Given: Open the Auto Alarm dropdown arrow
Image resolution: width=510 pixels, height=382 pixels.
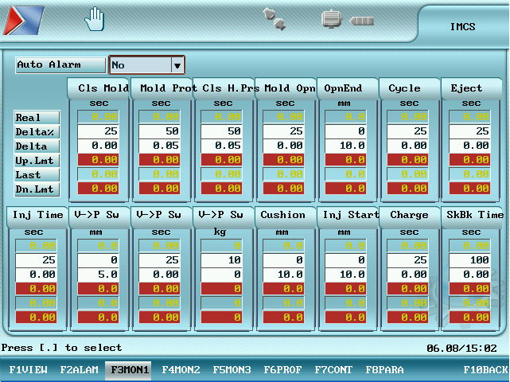Looking at the screenshot, I should click(x=177, y=65).
